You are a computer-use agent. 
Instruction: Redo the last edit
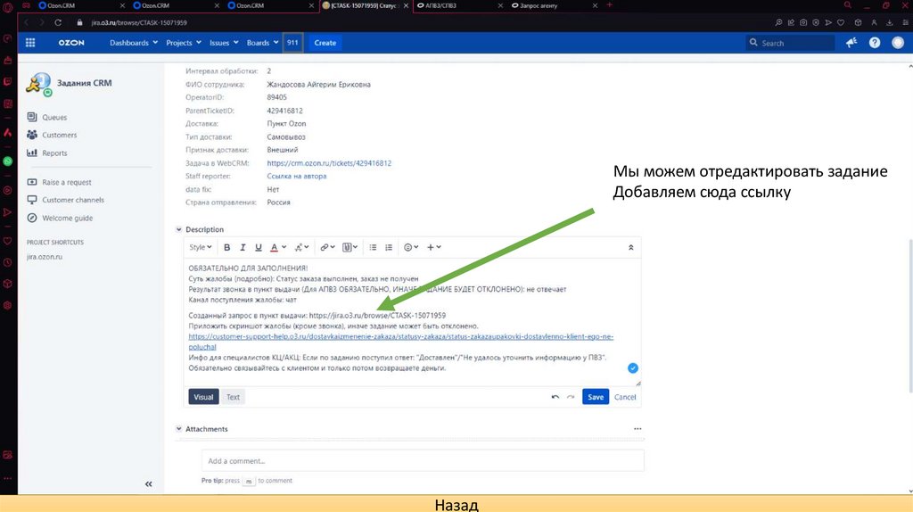point(571,397)
